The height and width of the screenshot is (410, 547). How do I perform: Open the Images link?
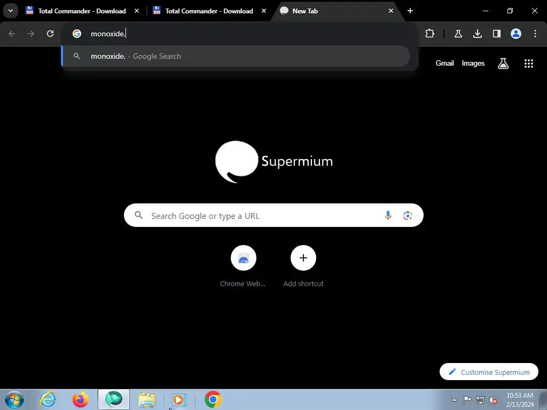(x=473, y=63)
